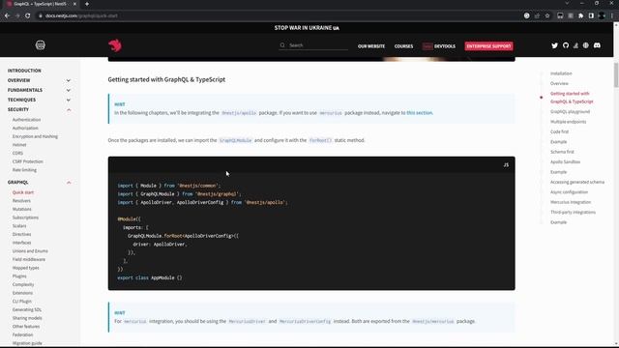Open Scalars under GraphQL

point(19,226)
